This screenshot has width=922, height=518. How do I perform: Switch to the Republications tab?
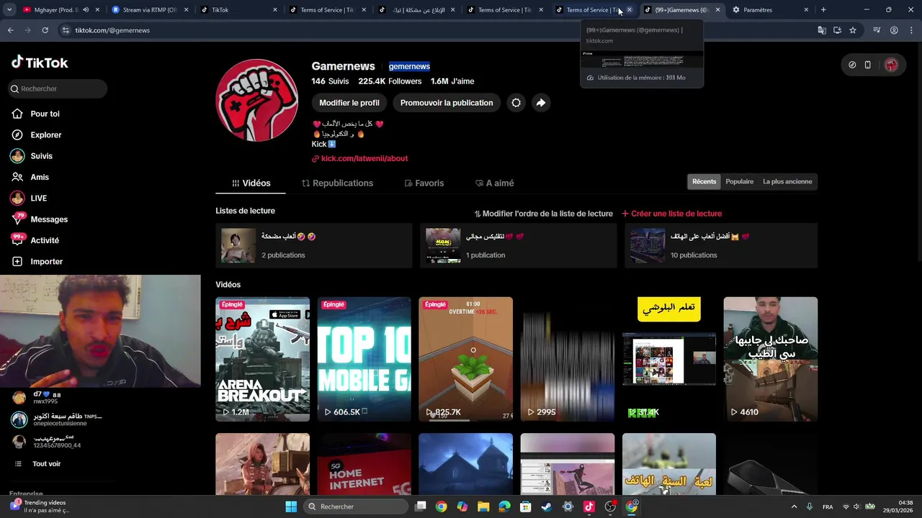pyautogui.click(x=337, y=183)
